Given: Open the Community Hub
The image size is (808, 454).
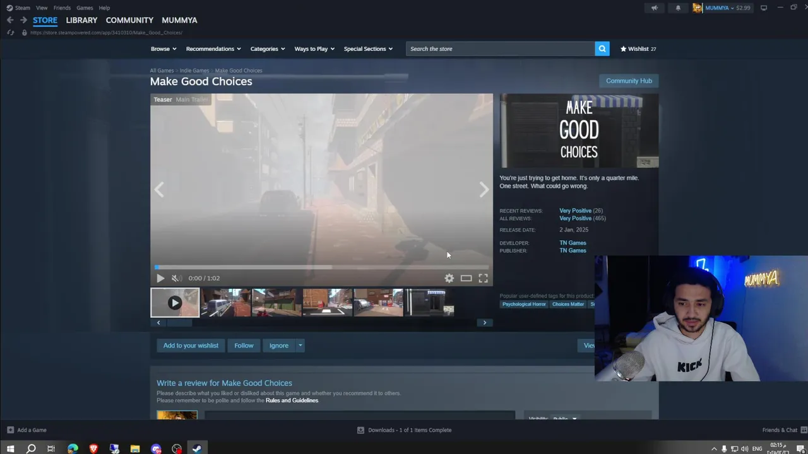Looking at the screenshot, I should [x=629, y=81].
